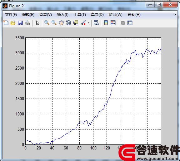Image resolution: width=180 pixels, height=161 pixels.
Task: Print the figure using printer icon
Action: [27, 23]
